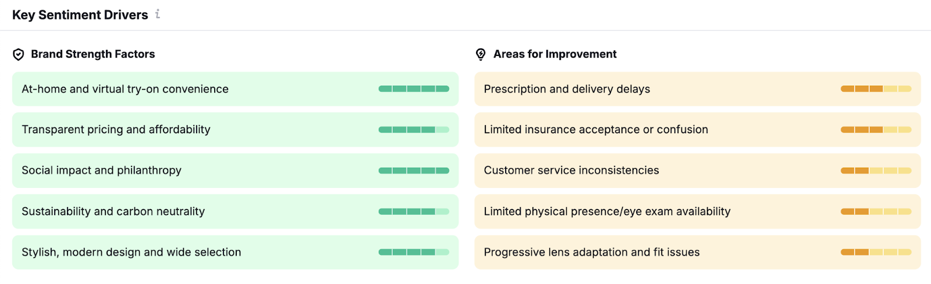Click orange bar for Customer service inconsistencies
The width and height of the screenshot is (931, 284).
tap(876, 171)
